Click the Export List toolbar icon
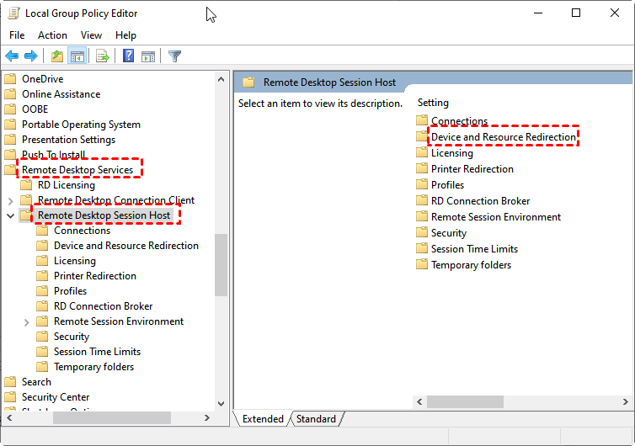The height and width of the screenshot is (446, 635). pos(103,56)
